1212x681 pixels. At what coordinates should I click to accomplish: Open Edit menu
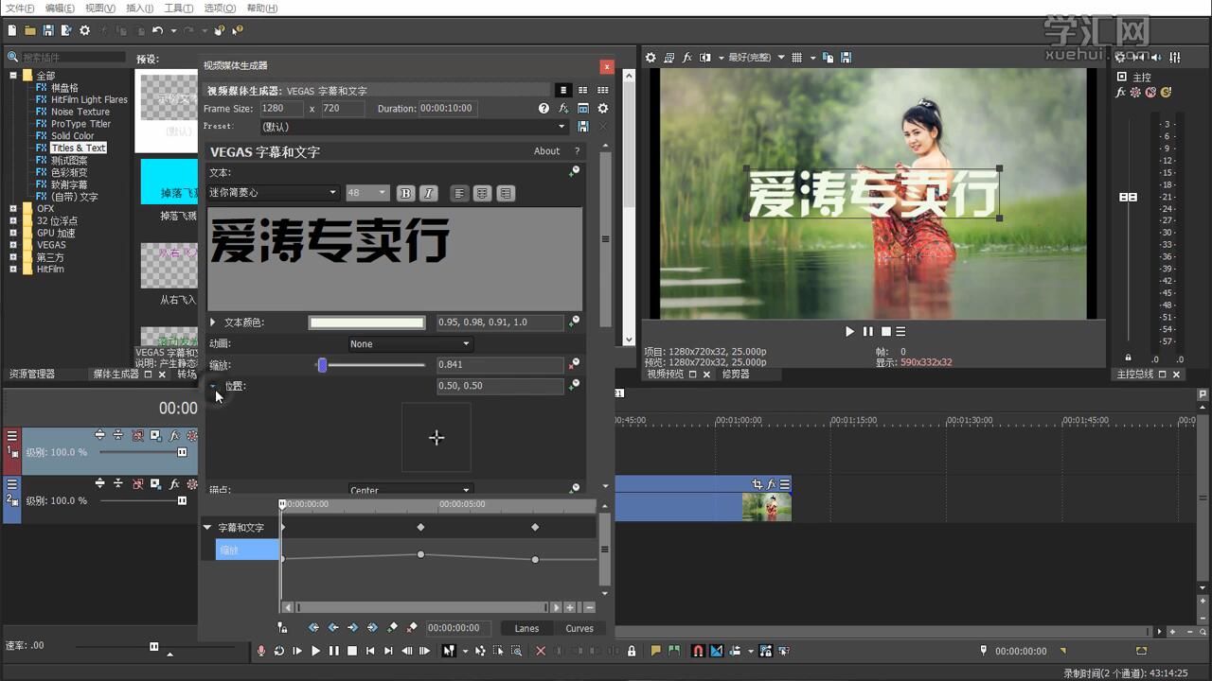(x=60, y=9)
